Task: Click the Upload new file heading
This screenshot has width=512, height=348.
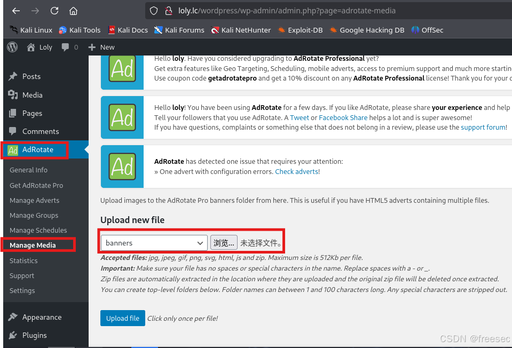Action: point(132,220)
